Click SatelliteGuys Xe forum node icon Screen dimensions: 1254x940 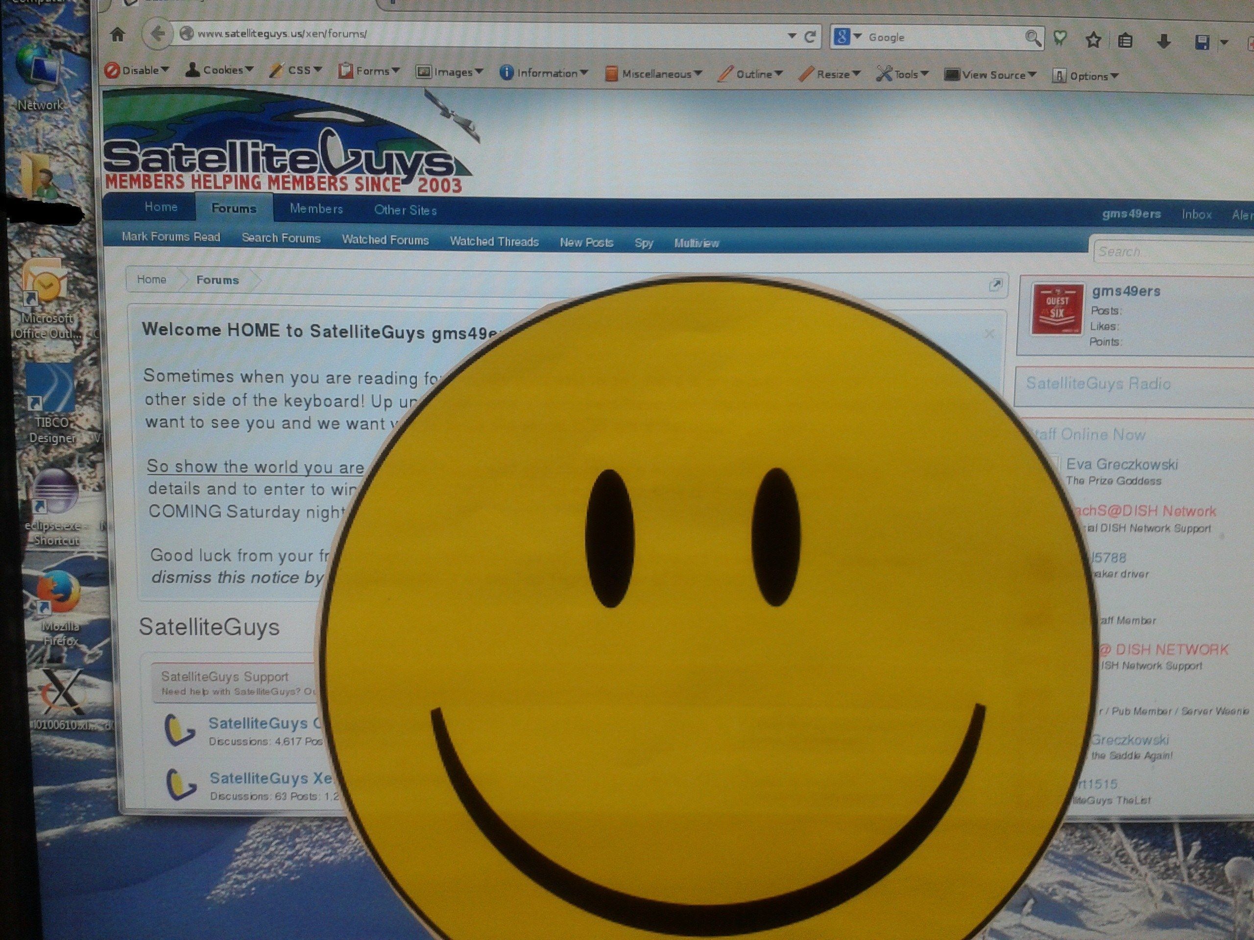click(x=181, y=785)
